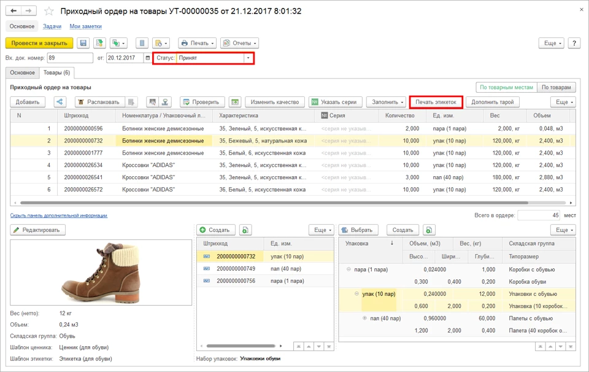Switch view to По товарным местам
Viewport: 589px width, 372px height.
[x=506, y=88]
